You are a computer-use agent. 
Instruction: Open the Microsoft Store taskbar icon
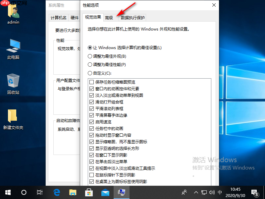[x=89, y=192]
